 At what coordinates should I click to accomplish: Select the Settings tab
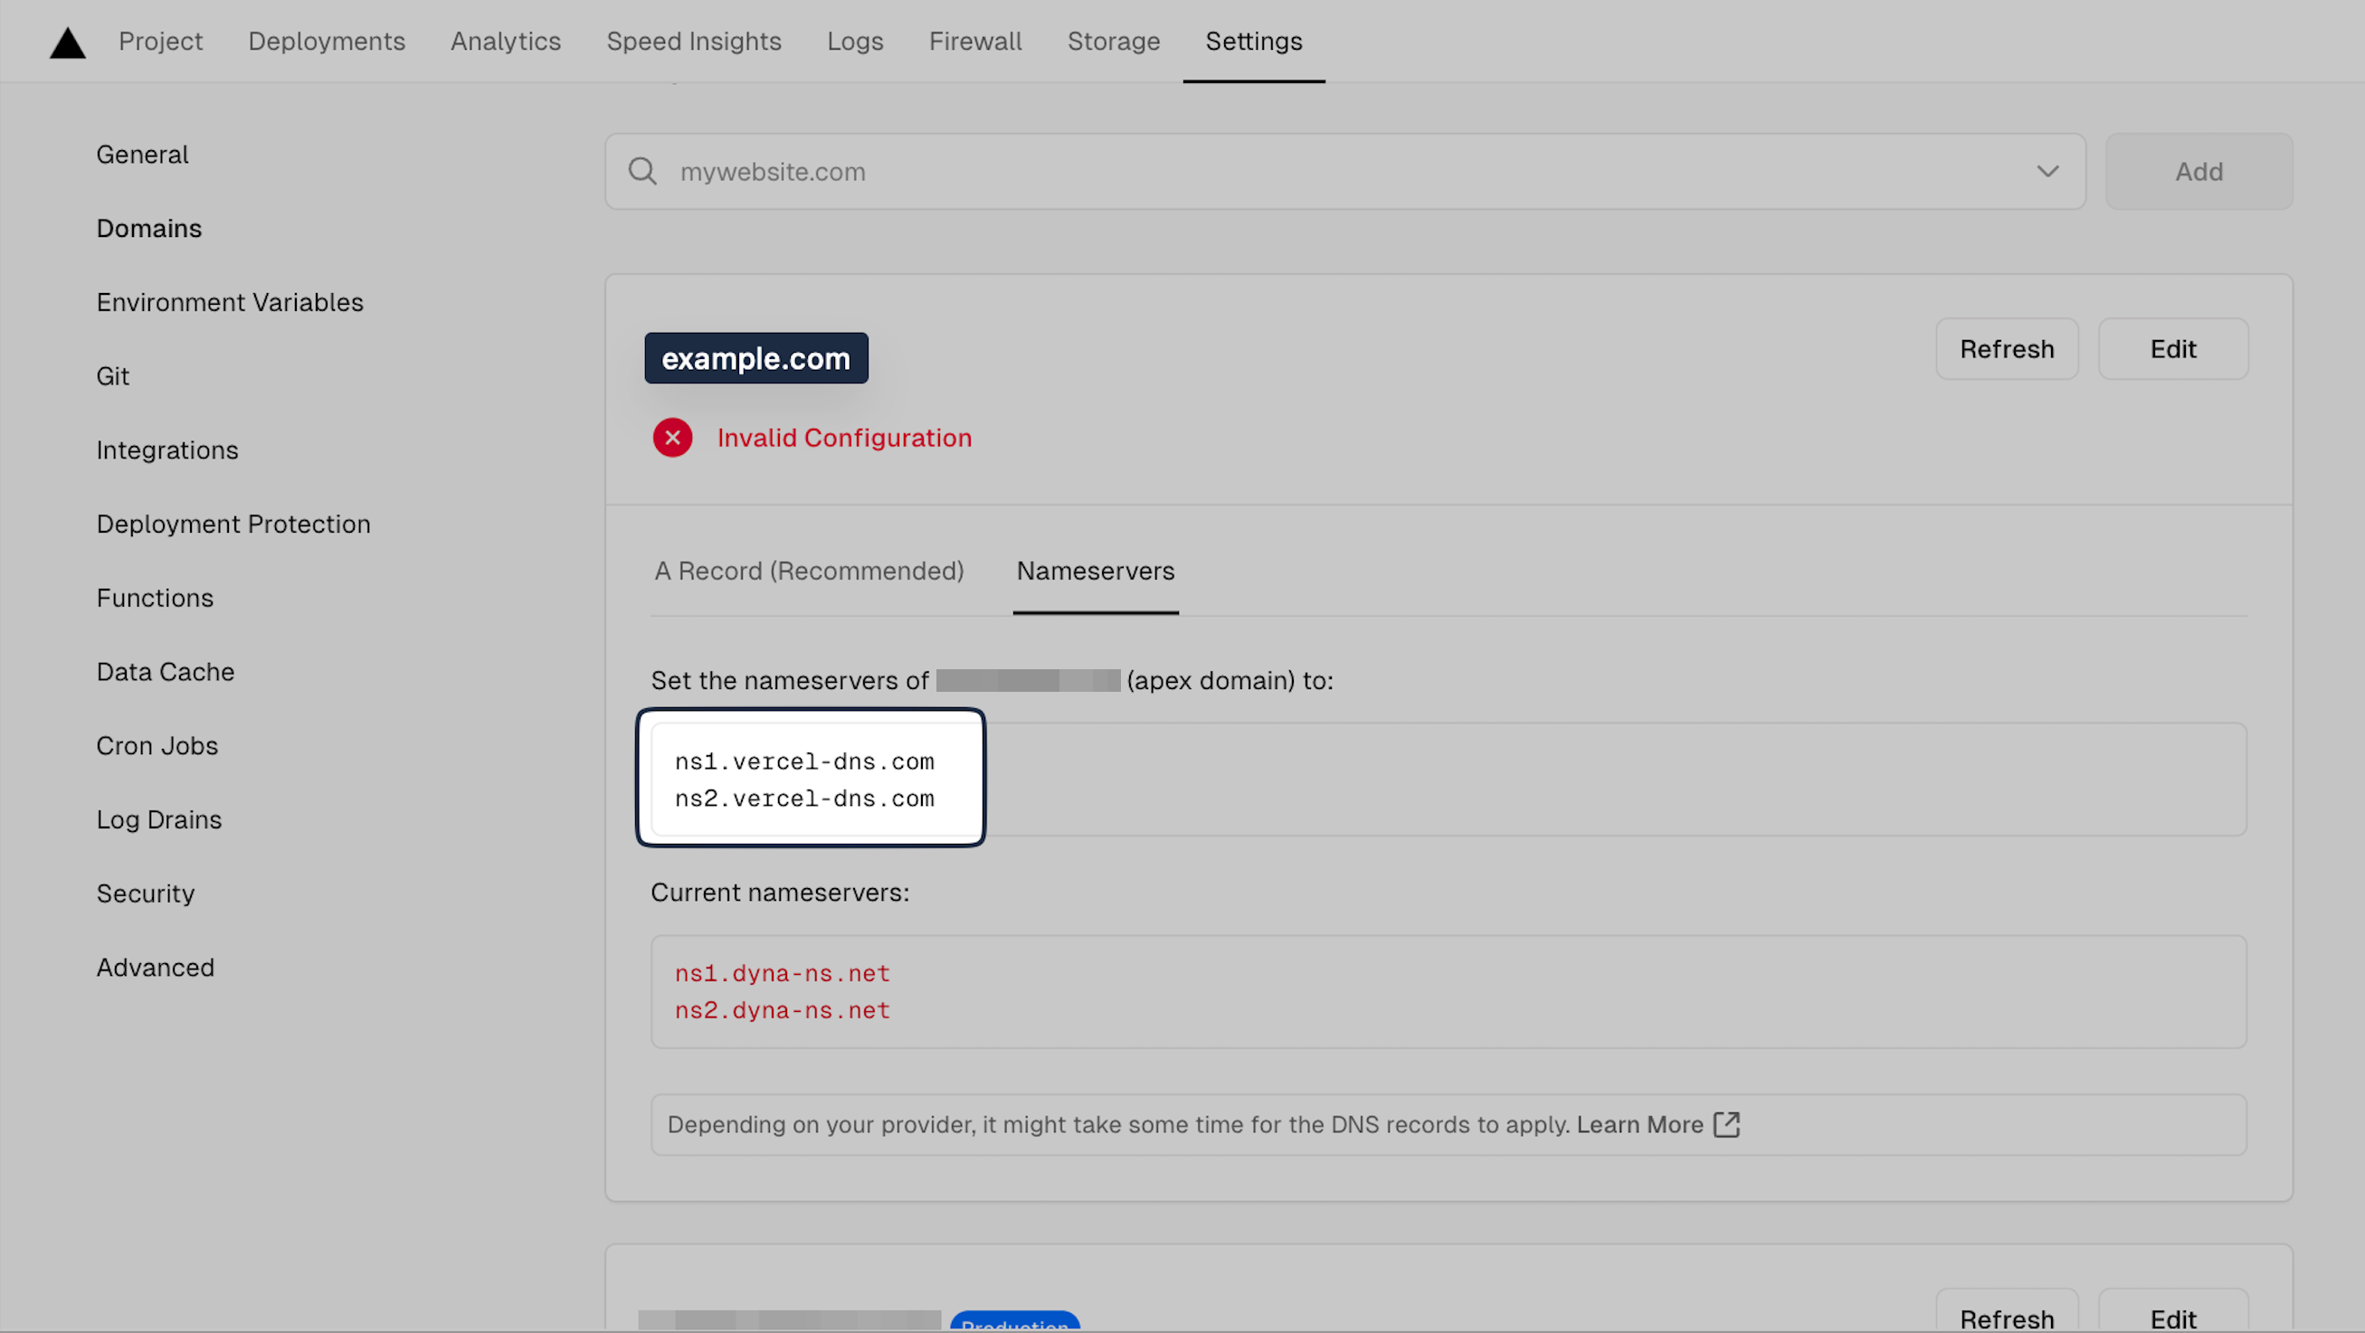1253,42
